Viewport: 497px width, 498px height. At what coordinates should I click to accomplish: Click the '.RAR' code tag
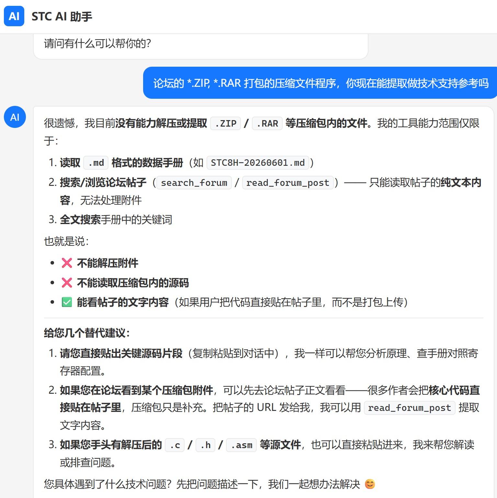[267, 123]
